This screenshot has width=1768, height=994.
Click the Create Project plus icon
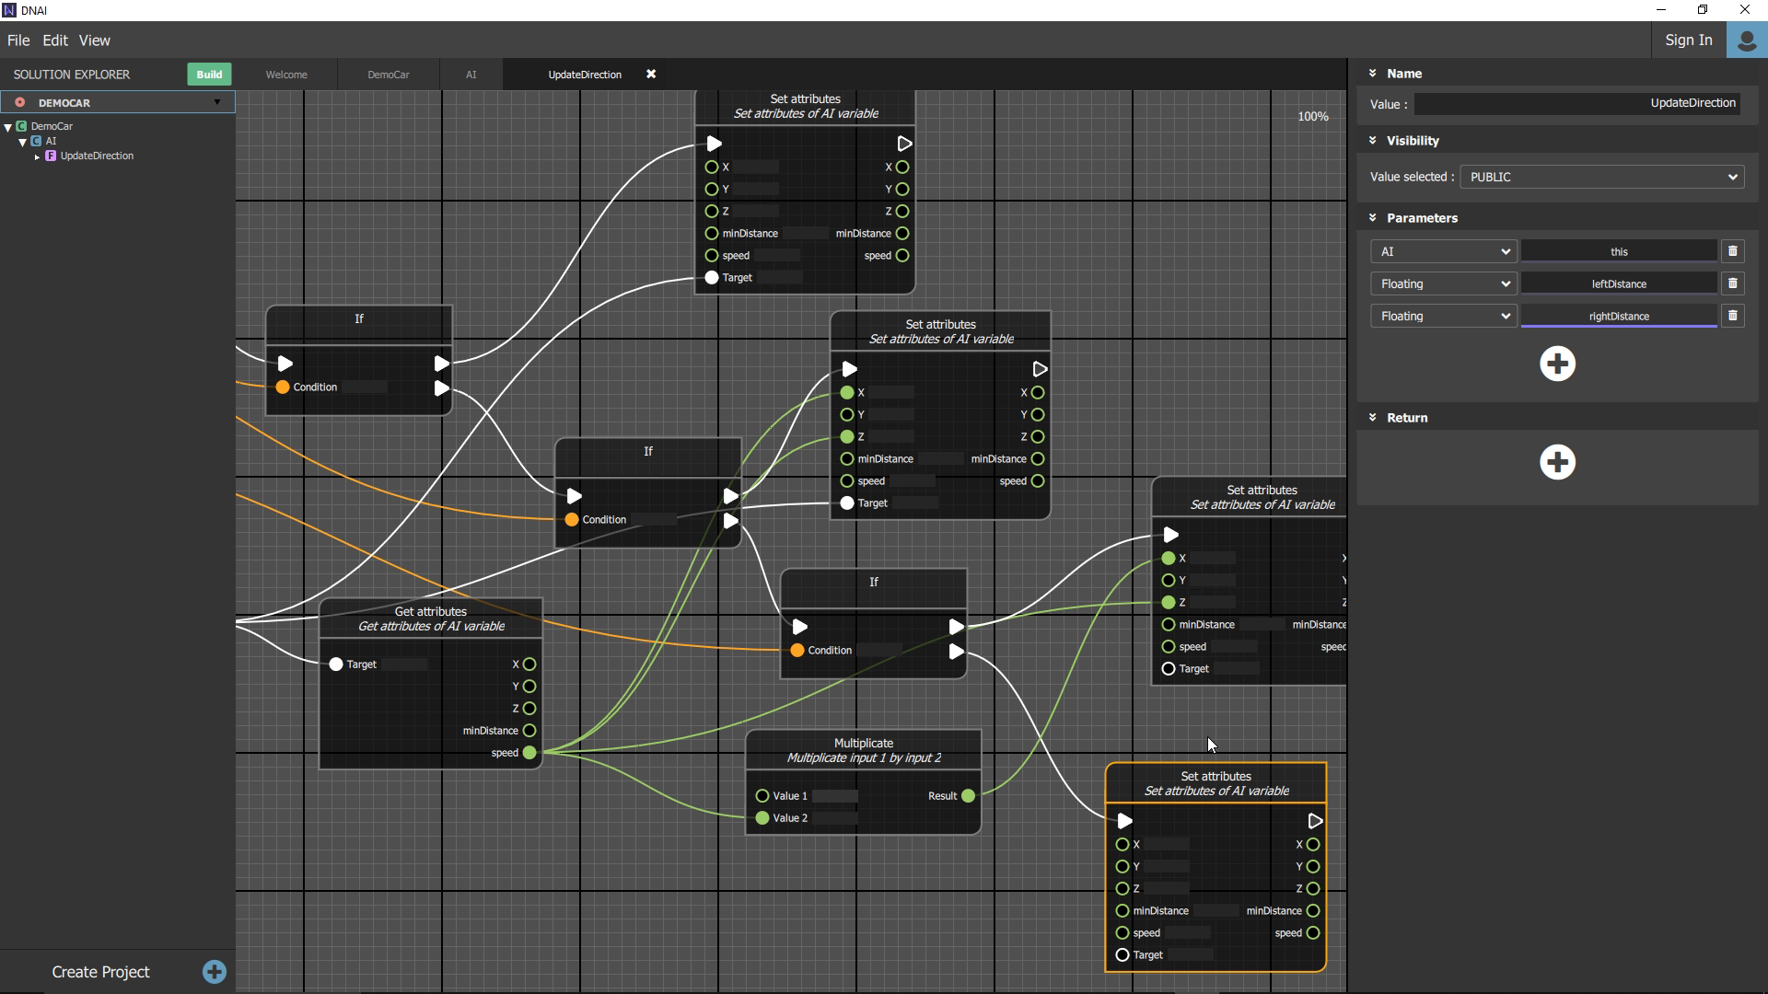pos(214,972)
